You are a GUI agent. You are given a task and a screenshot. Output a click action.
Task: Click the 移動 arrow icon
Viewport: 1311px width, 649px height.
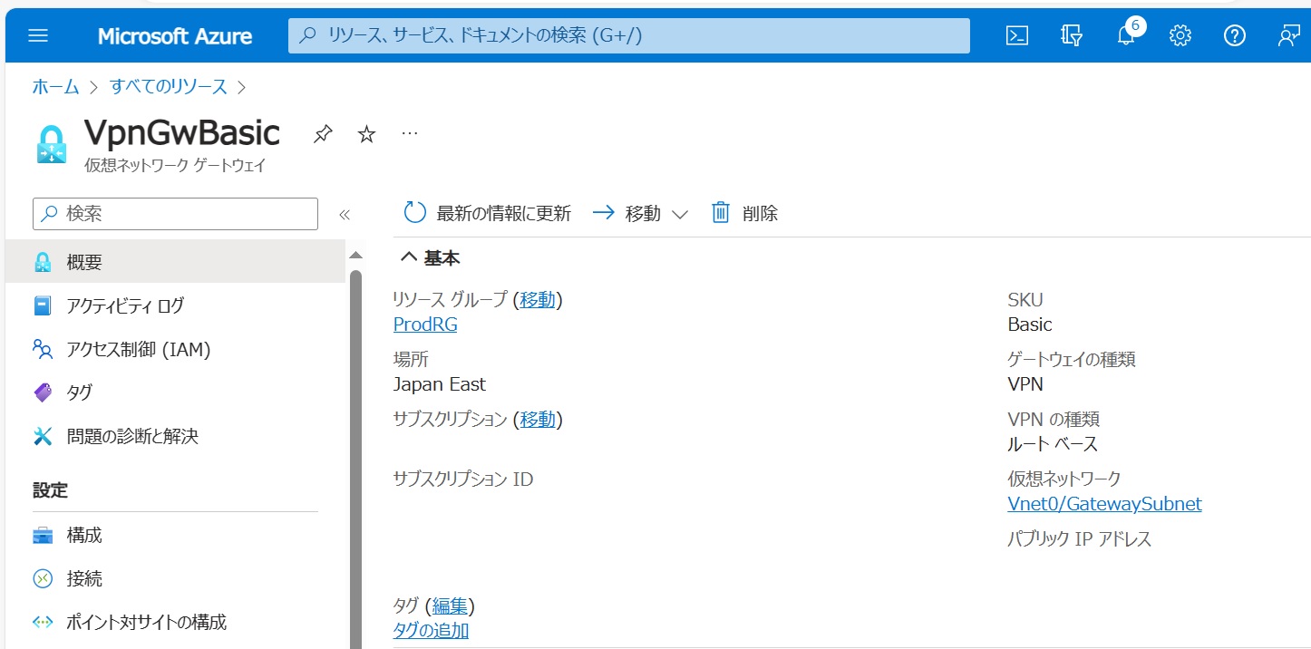[x=604, y=213]
